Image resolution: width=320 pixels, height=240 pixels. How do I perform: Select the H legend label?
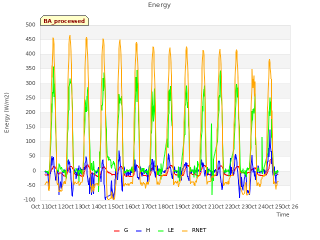click(148, 230)
